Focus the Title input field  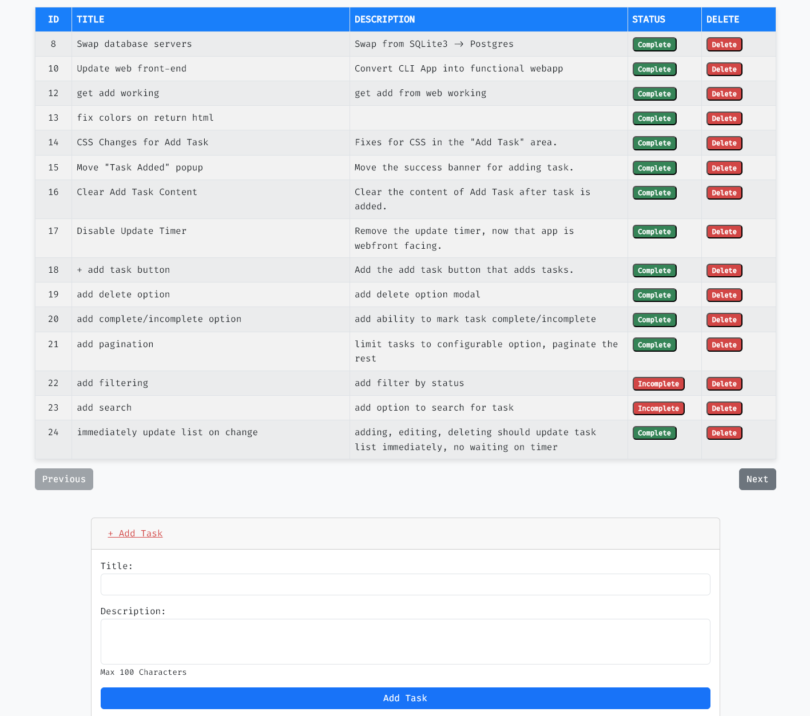(x=406, y=584)
